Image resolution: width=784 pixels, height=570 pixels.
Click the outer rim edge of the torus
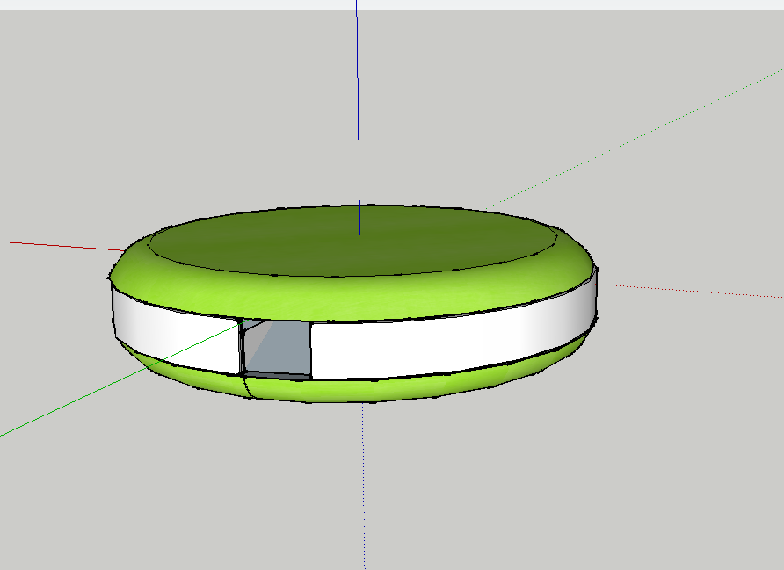352,203
